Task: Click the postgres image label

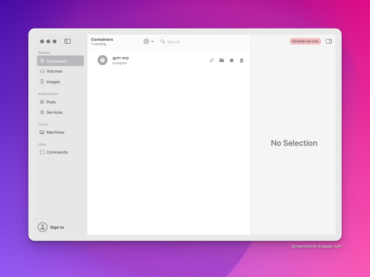Action: coord(120,63)
